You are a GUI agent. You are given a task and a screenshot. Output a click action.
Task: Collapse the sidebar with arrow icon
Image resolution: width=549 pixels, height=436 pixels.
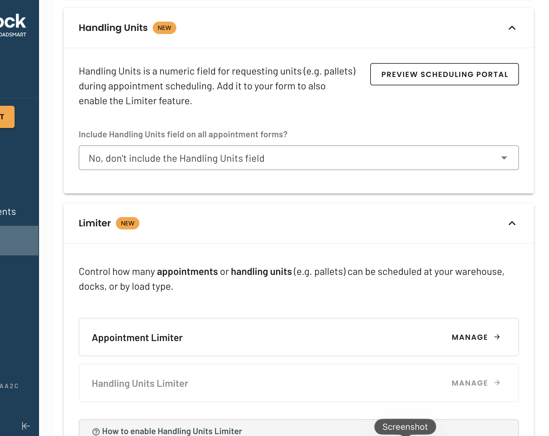pyautogui.click(x=26, y=426)
